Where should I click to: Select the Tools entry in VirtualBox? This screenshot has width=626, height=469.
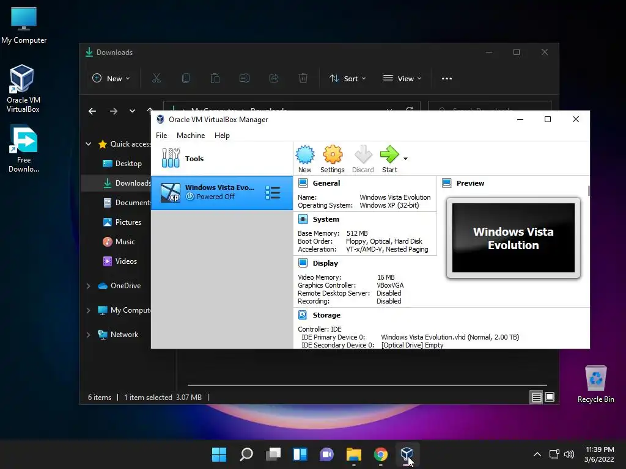coord(222,158)
